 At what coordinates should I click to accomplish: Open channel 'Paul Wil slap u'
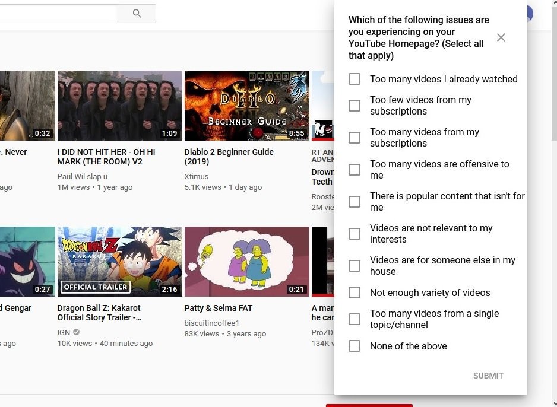pyautogui.click(x=83, y=176)
